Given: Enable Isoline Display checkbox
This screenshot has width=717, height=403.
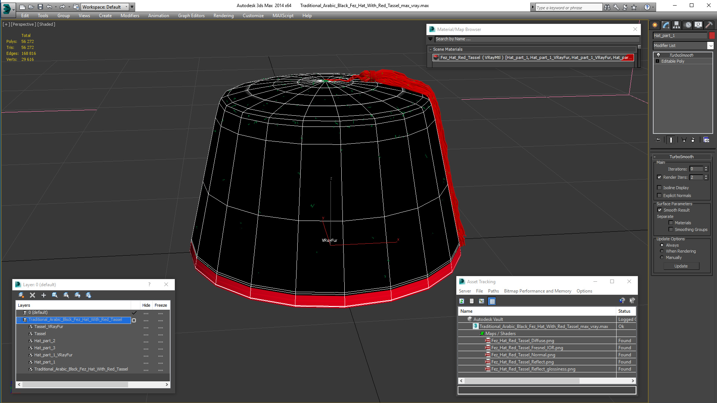Looking at the screenshot, I should pos(659,188).
